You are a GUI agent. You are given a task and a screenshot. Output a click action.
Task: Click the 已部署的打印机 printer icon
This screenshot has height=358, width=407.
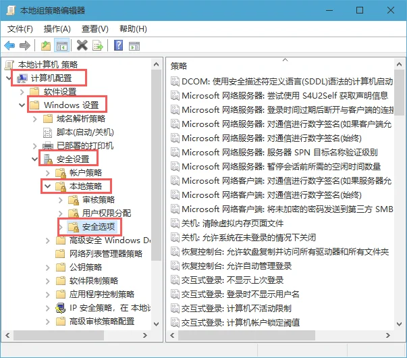coord(48,146)
